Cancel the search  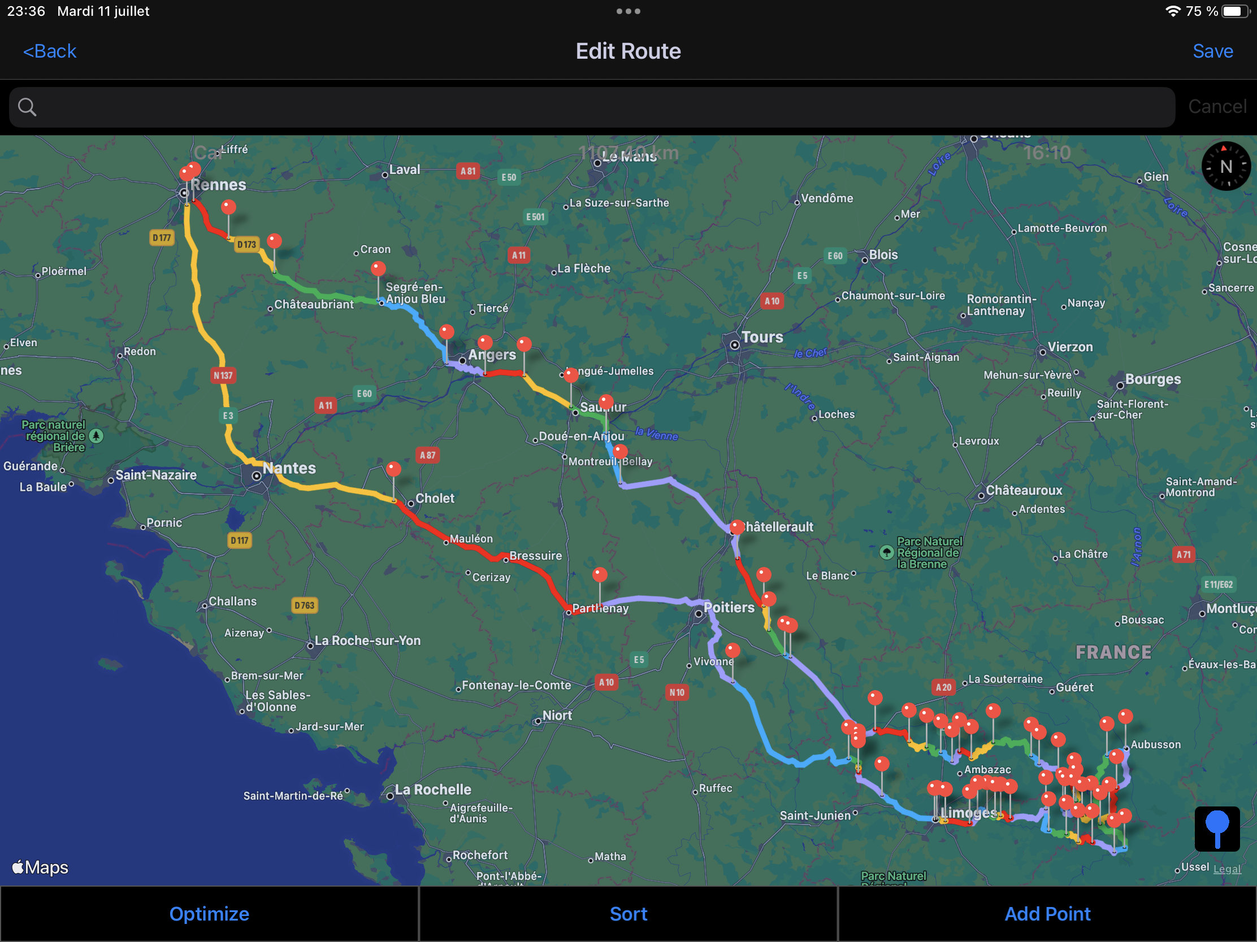click(x=1217, y=107)
